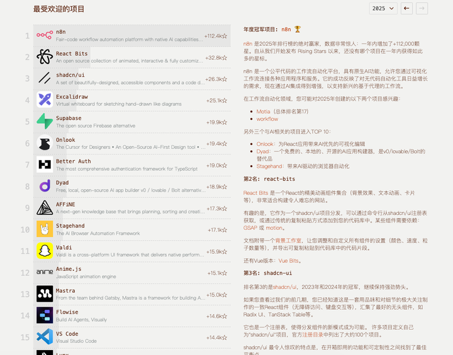Click the 第2名: react-bits heading

(x=269, y=179)
